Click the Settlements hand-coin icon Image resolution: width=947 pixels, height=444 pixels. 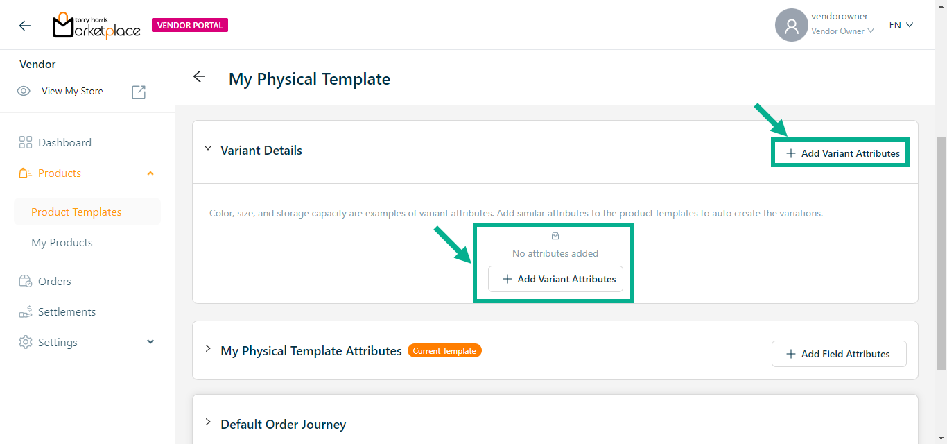click(x=26, y=311)
